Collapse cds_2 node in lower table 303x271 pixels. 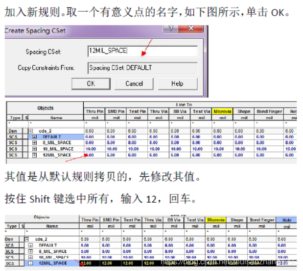pyautogui.click(x=28, y=239)
